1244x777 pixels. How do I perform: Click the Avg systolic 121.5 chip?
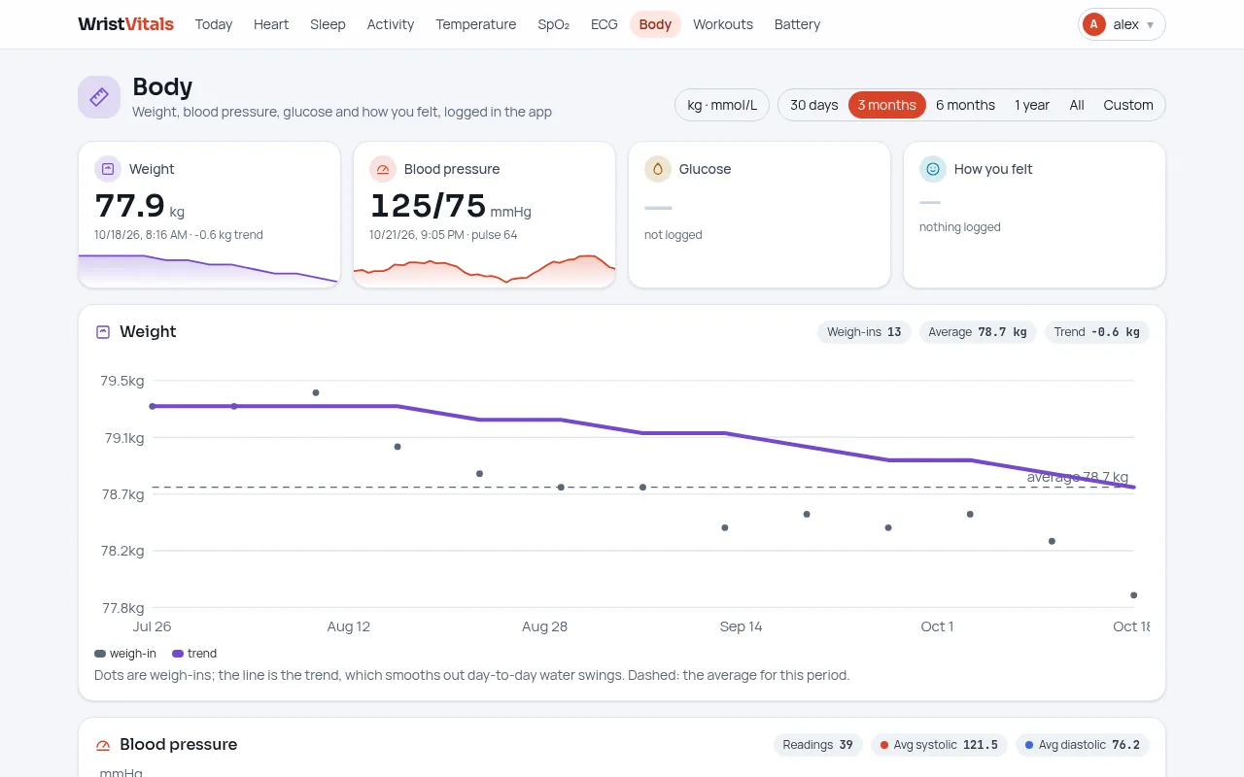(939, 745)
